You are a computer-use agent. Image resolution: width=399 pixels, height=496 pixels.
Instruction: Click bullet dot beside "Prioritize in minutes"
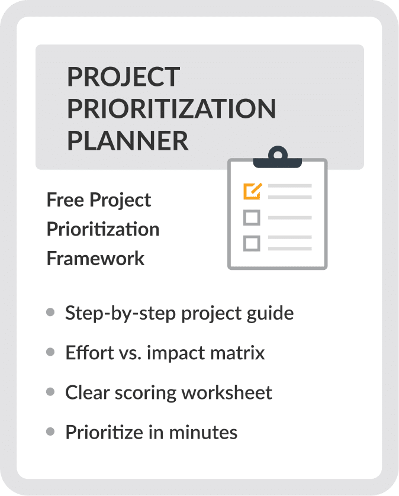pos(51,431)
